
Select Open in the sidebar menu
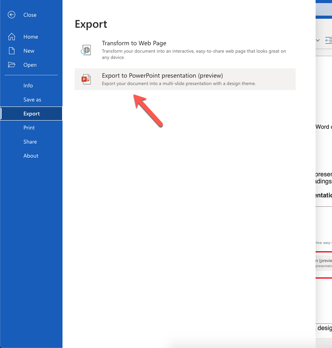click(30, 65)
